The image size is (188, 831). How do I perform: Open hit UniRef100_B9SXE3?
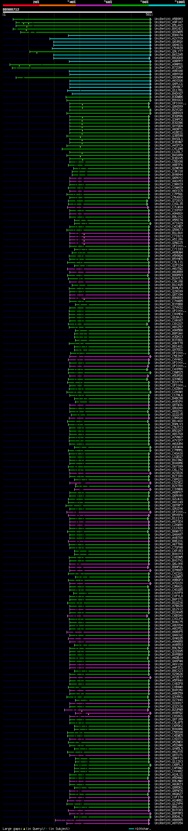point(169,29)
